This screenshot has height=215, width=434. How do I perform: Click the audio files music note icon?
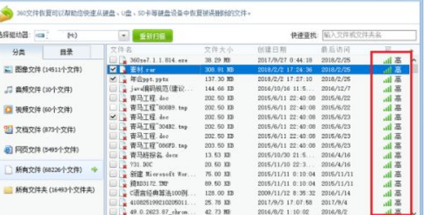coord(8,90)
